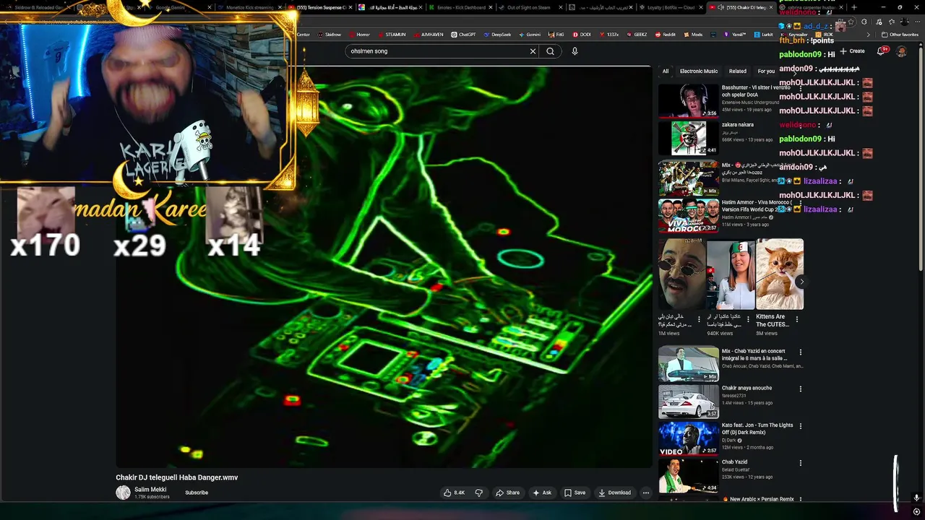
Task: Open Chakir anaya anouche video title
Action: (747, 388)
